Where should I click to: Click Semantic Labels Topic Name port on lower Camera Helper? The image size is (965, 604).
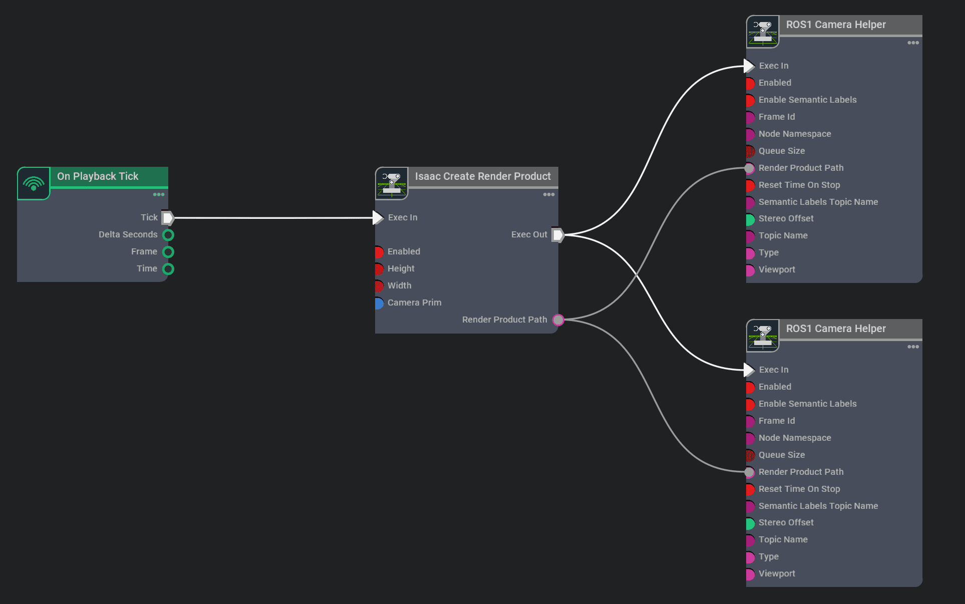(750, 506)
